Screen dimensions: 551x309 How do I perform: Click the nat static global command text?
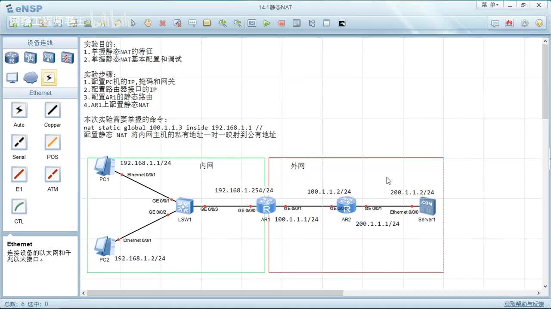pyautogui.click(x=173, y=128)
